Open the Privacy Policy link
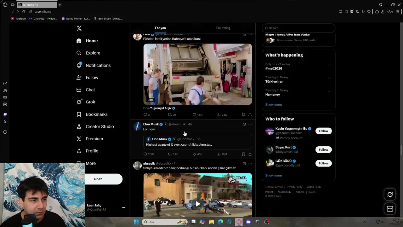 click(295, 187)
